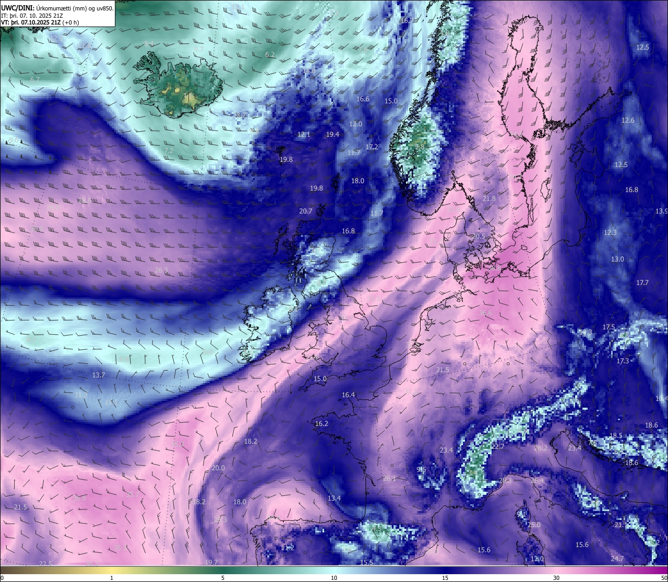Click the map value '16.2'

coord(321,423)
